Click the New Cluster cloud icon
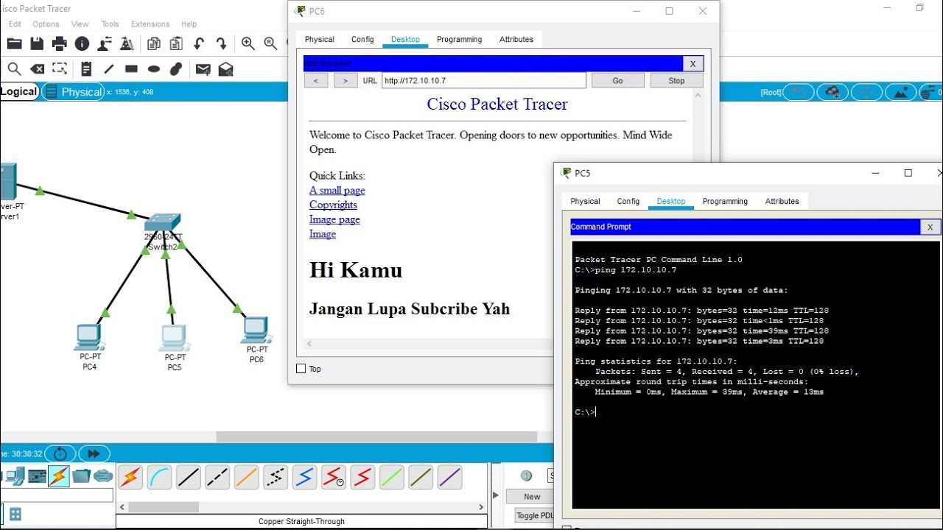 (x=832, y=92)
